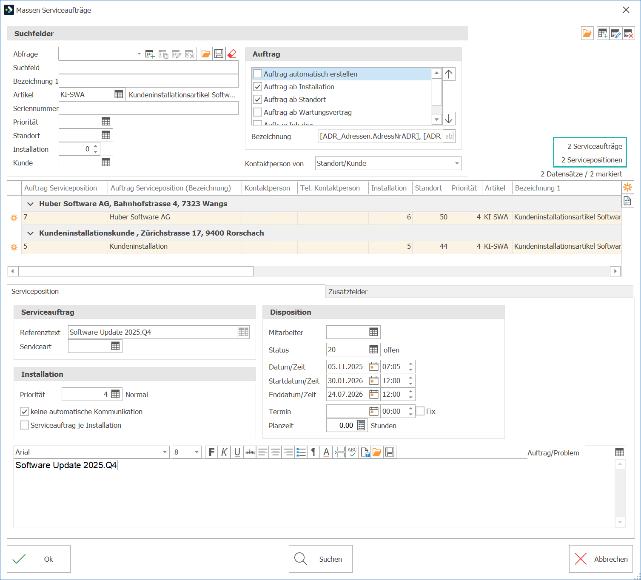The image size is (641, 580).
Task: Open the Mitarbeiter lookup table icon
Action: point(373,332)
